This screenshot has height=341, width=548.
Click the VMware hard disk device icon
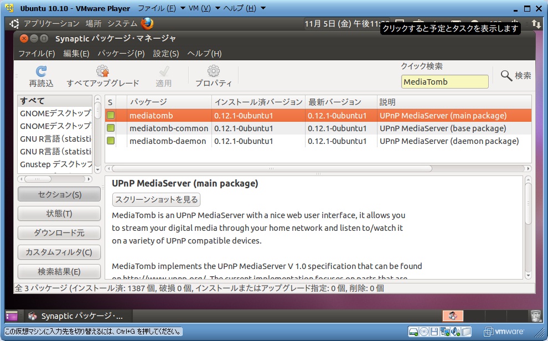[413, 331]
